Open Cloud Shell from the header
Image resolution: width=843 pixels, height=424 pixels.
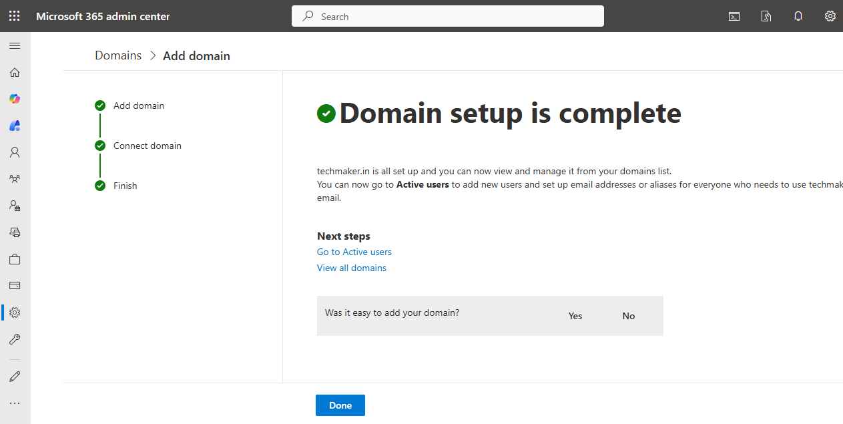(734, 17)
